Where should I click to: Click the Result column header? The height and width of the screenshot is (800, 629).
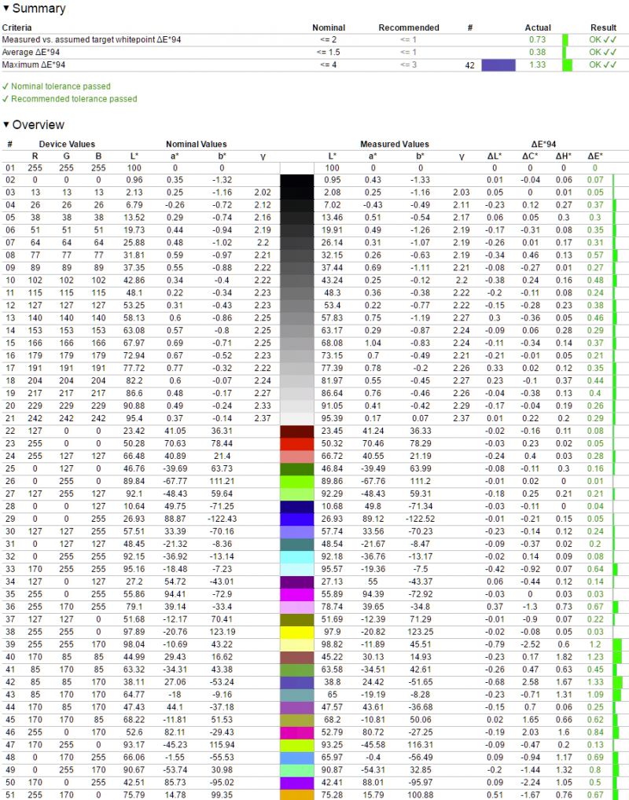coord(604,28)
